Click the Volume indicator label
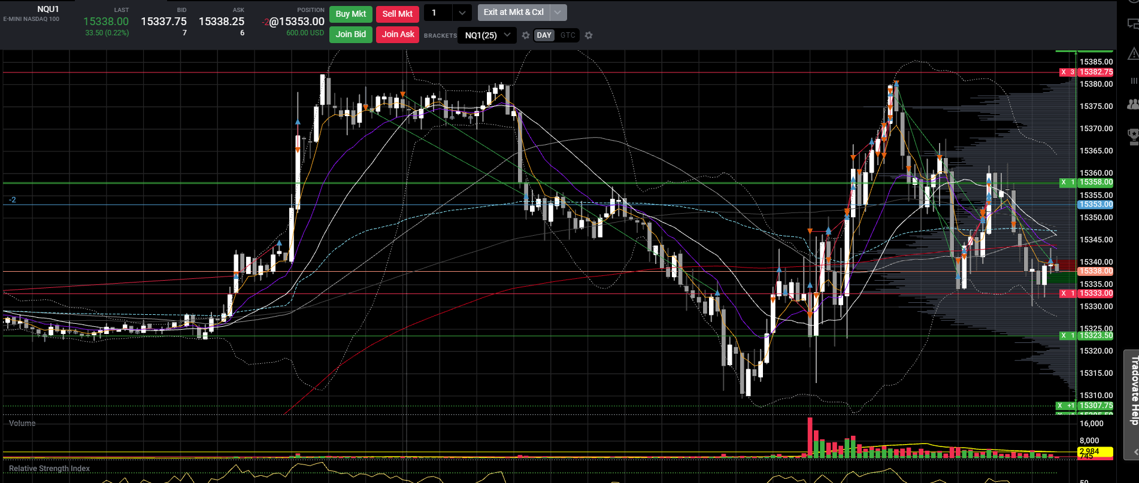1139x483 pixels. pos(22,423)
